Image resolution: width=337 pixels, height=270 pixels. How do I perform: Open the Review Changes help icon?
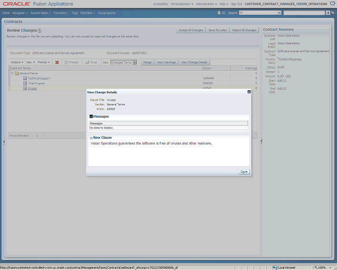(39, 31)
